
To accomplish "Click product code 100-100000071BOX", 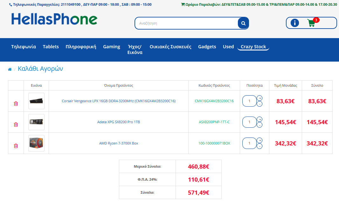I will tap(214, 143).
